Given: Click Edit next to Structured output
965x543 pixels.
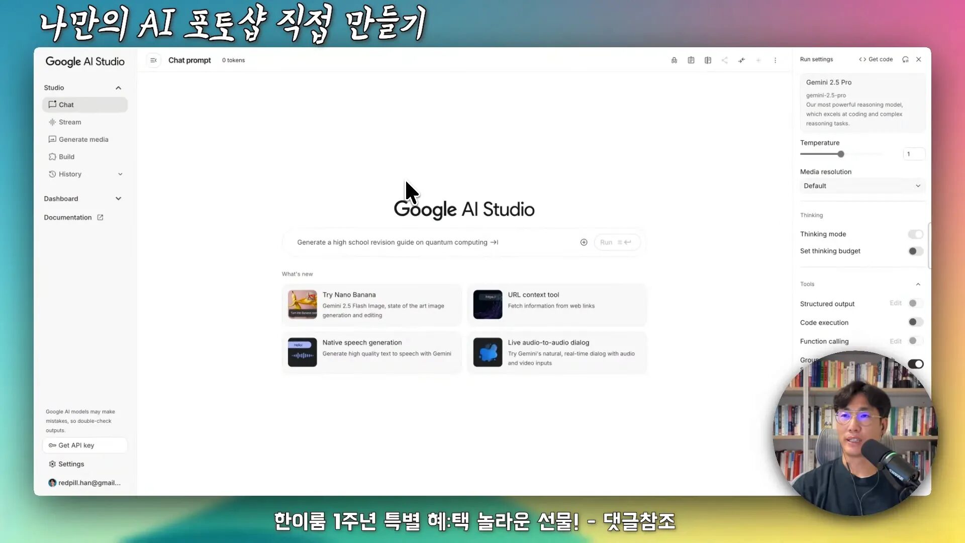Looking at the screenshot, I should click(895, 303).
